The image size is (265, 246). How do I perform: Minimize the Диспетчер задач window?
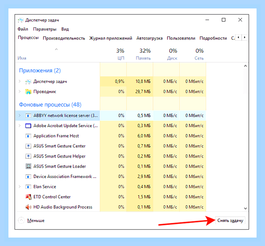(207, 20)
